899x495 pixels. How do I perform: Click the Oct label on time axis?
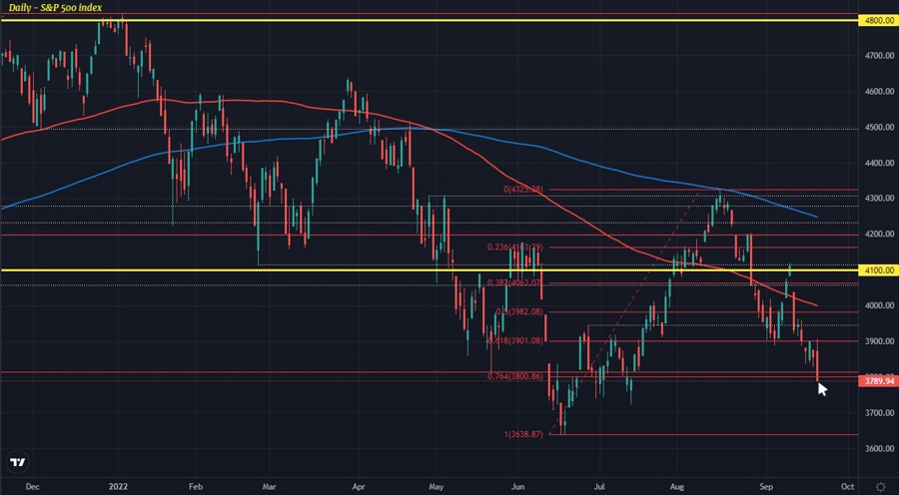coord(848,486)
